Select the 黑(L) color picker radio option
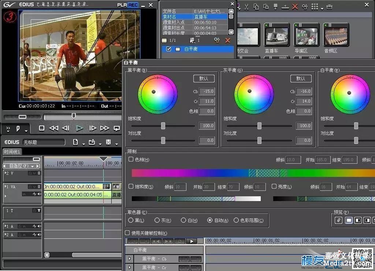Screen dimensions: 375x271 pyautogui.click(x=131, y=220)
